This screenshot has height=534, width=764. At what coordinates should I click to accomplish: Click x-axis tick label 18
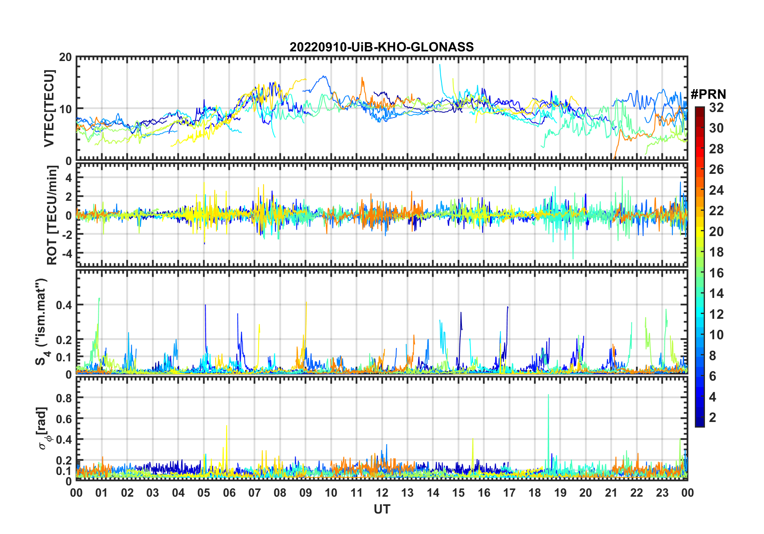point(535,493)
